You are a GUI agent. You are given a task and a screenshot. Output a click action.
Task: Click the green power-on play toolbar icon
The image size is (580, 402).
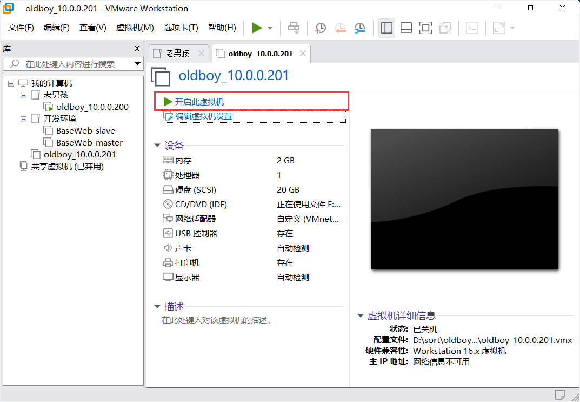257,28
